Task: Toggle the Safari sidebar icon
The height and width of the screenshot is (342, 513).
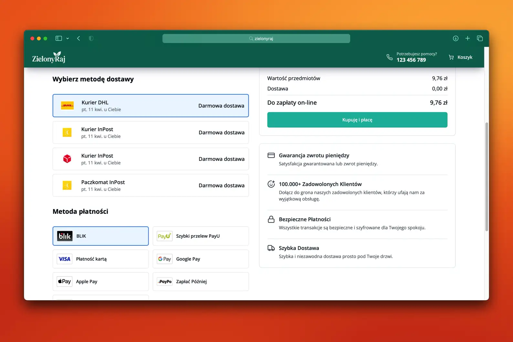Action: 58,38
